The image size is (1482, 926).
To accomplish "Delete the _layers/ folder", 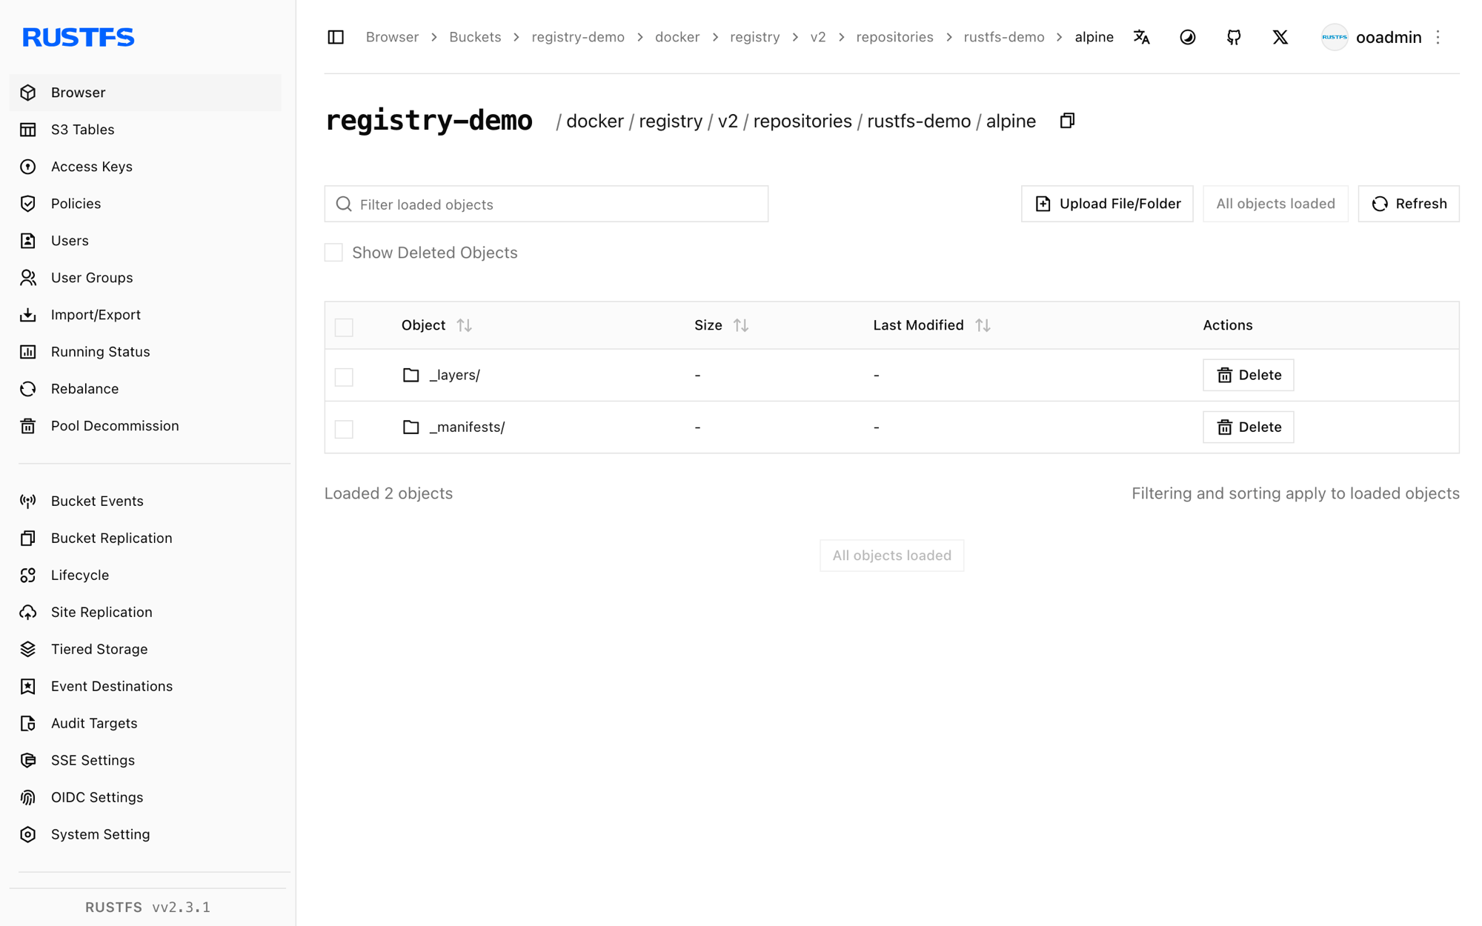I will click(1248, 375).
